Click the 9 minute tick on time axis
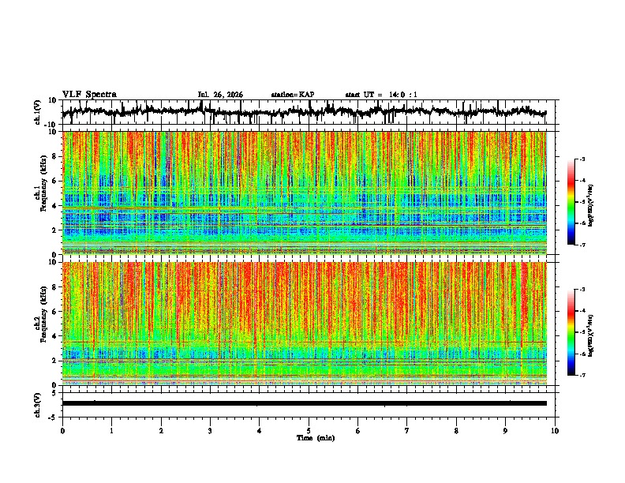 tap(506, 431)
